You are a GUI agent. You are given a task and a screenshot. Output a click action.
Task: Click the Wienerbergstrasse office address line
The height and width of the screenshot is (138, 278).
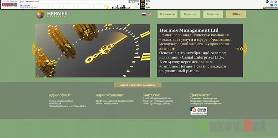click(x=68, y=106)
